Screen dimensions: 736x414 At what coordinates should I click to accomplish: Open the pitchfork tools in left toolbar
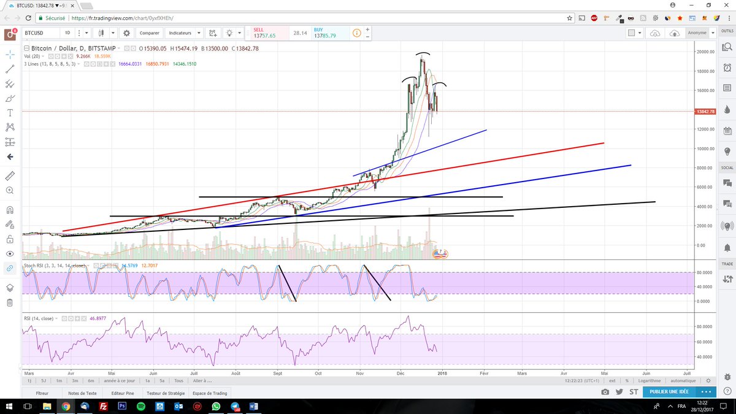[x=10, y=84]
